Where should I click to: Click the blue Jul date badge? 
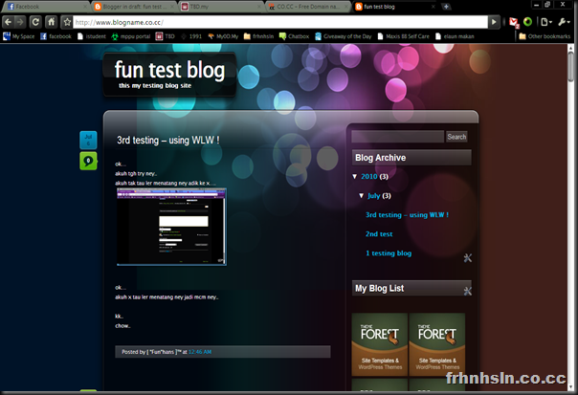click(88, 140)
